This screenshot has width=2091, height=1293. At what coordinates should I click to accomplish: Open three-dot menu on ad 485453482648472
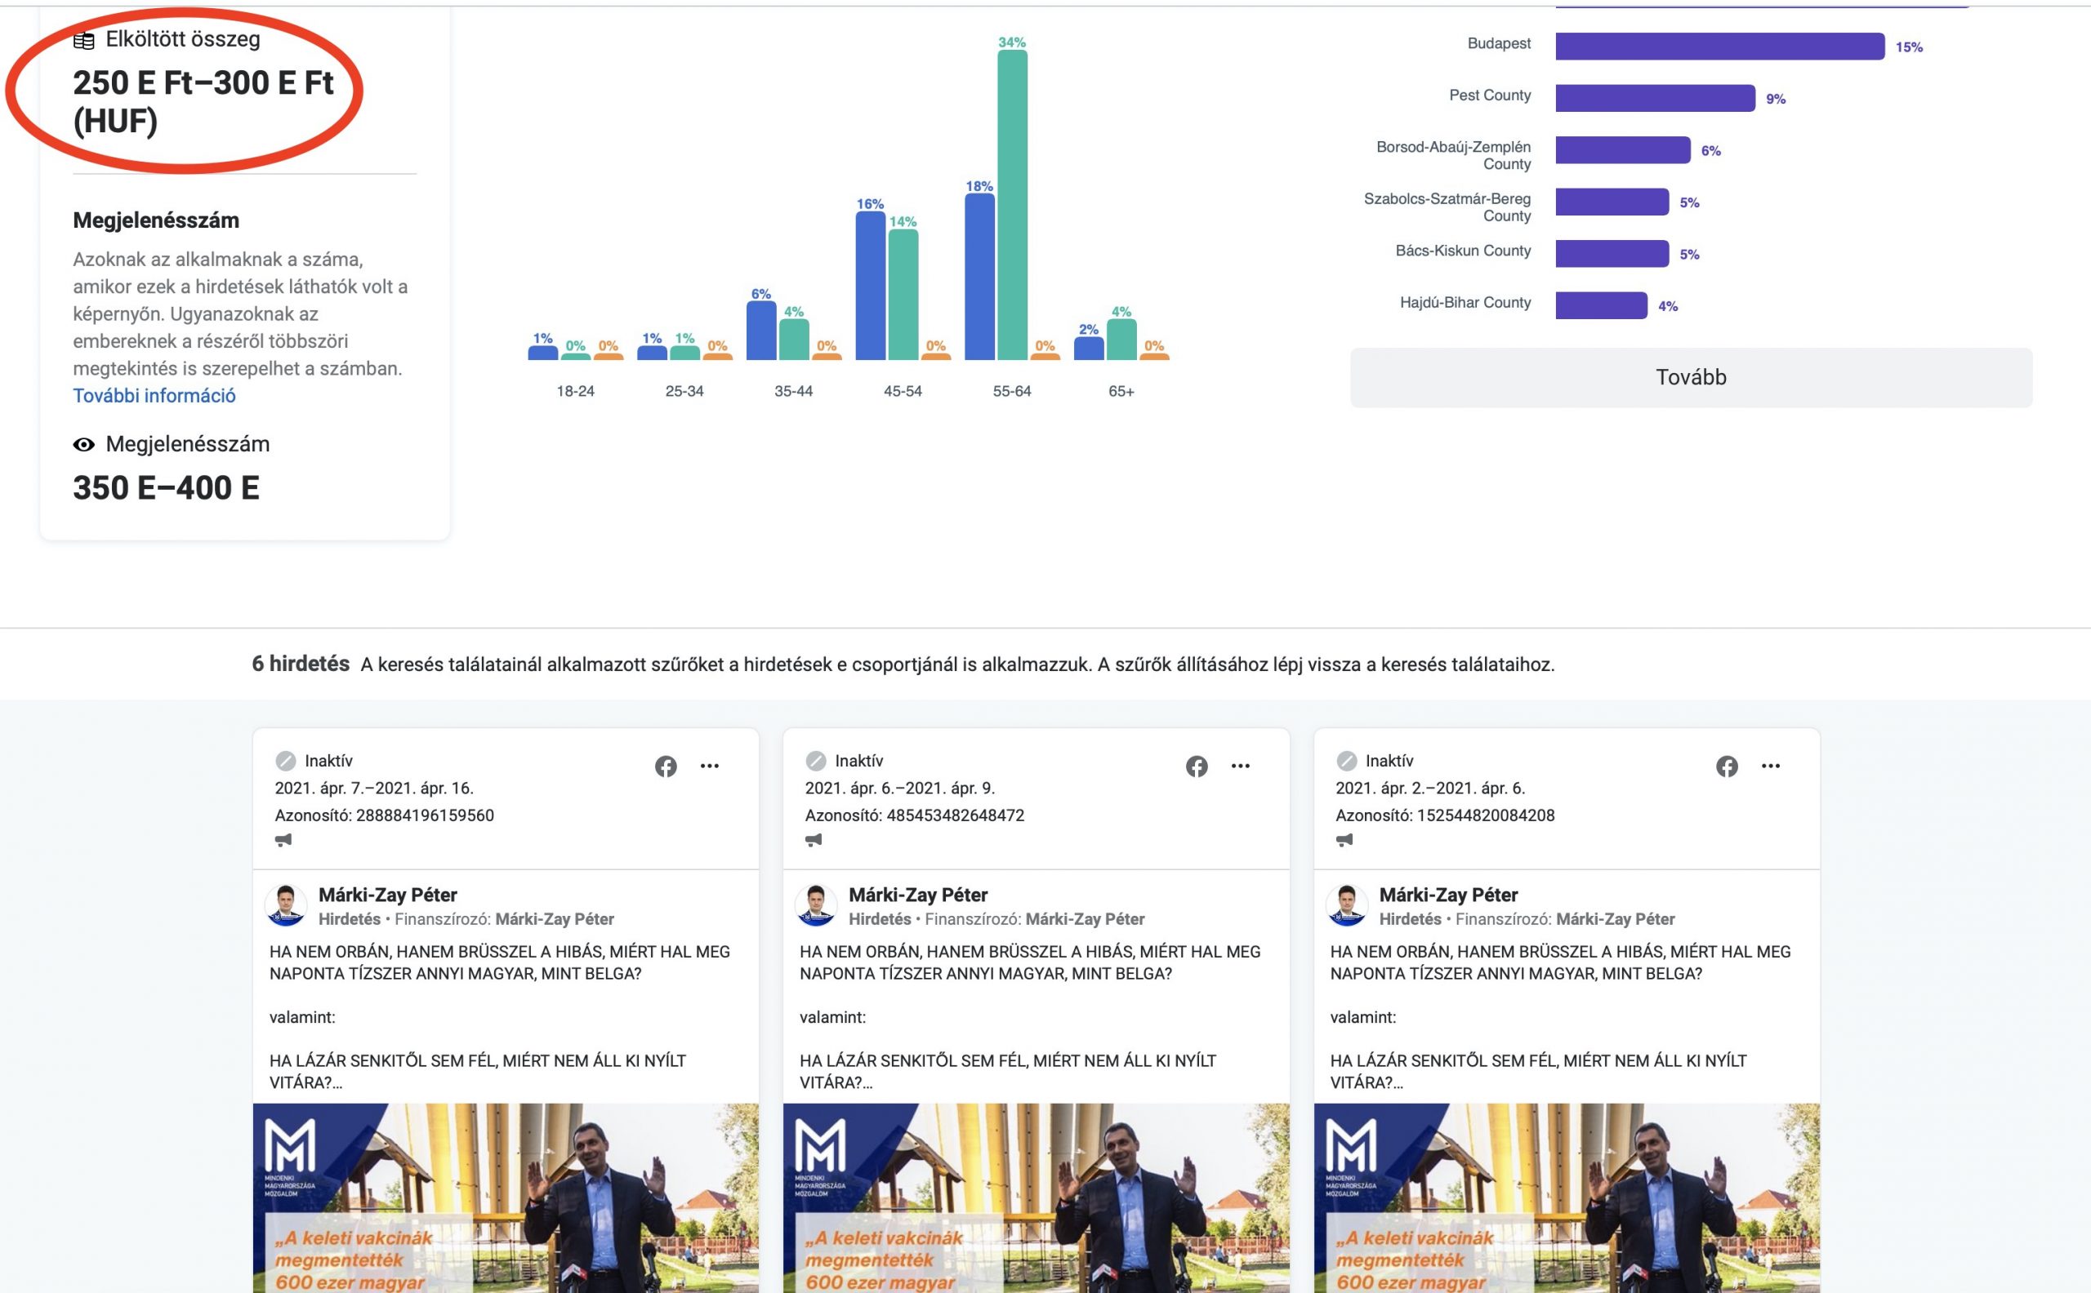pos(1240,766)
